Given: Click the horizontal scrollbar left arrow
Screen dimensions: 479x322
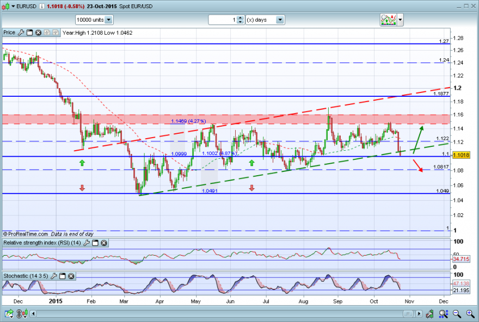Looking at the screenshot, I should click(x=33, y=313).
